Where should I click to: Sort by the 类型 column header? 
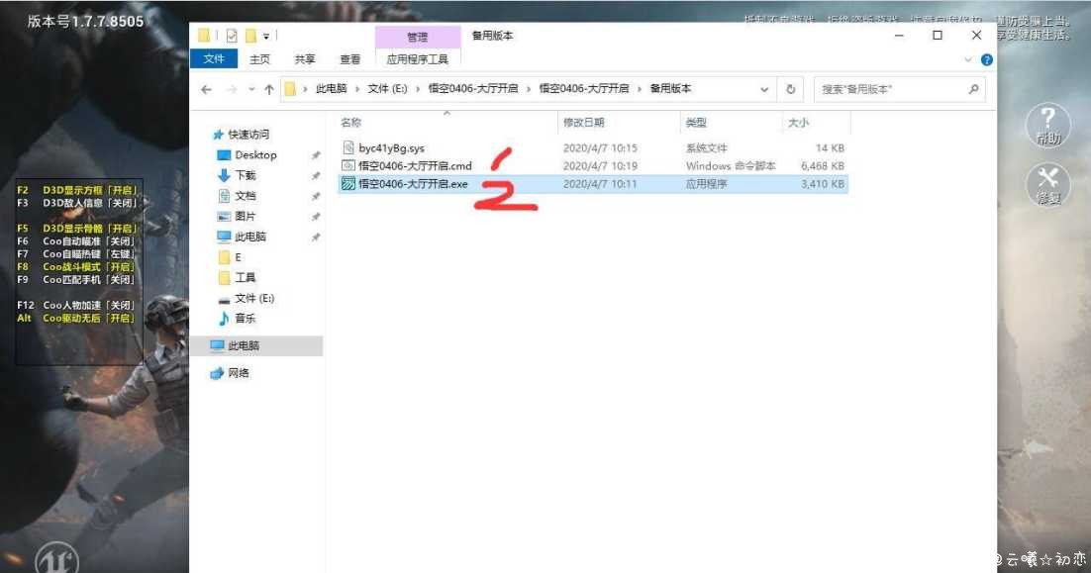point(696,123)
